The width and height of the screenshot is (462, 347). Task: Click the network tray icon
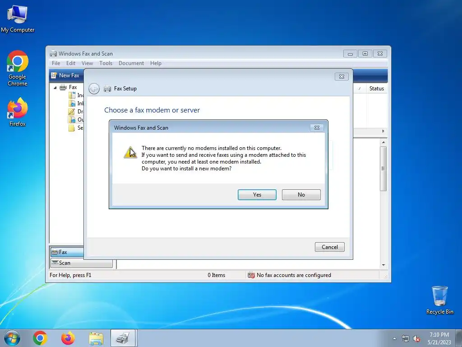406,338
